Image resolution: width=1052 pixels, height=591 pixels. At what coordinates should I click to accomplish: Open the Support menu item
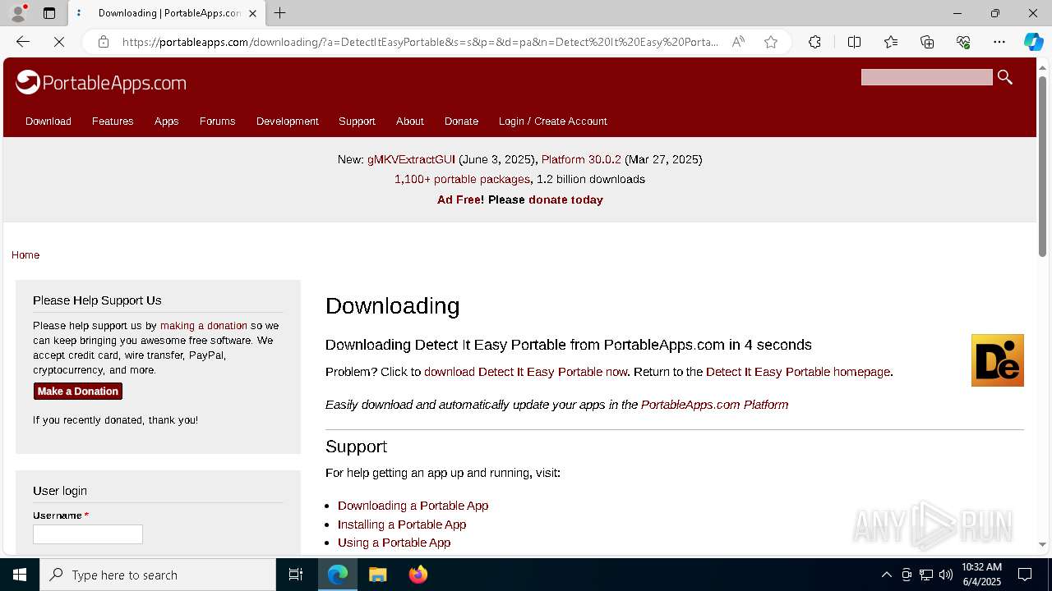pyautogui.click(x=357, y=121)
